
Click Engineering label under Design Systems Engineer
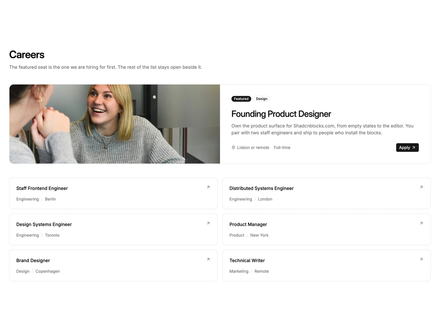pyautogui.click(x=28, y=235)
